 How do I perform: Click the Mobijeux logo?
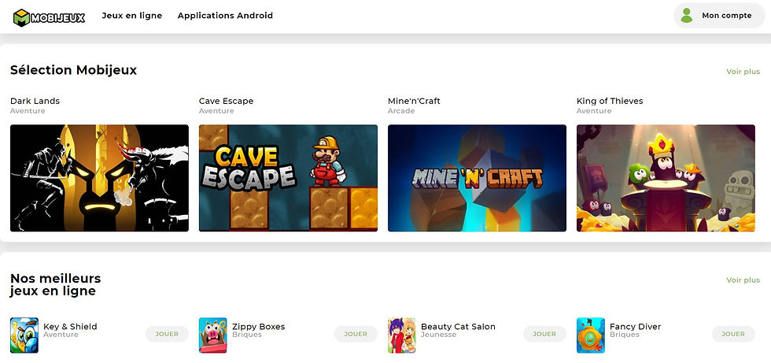click(49, 17)
